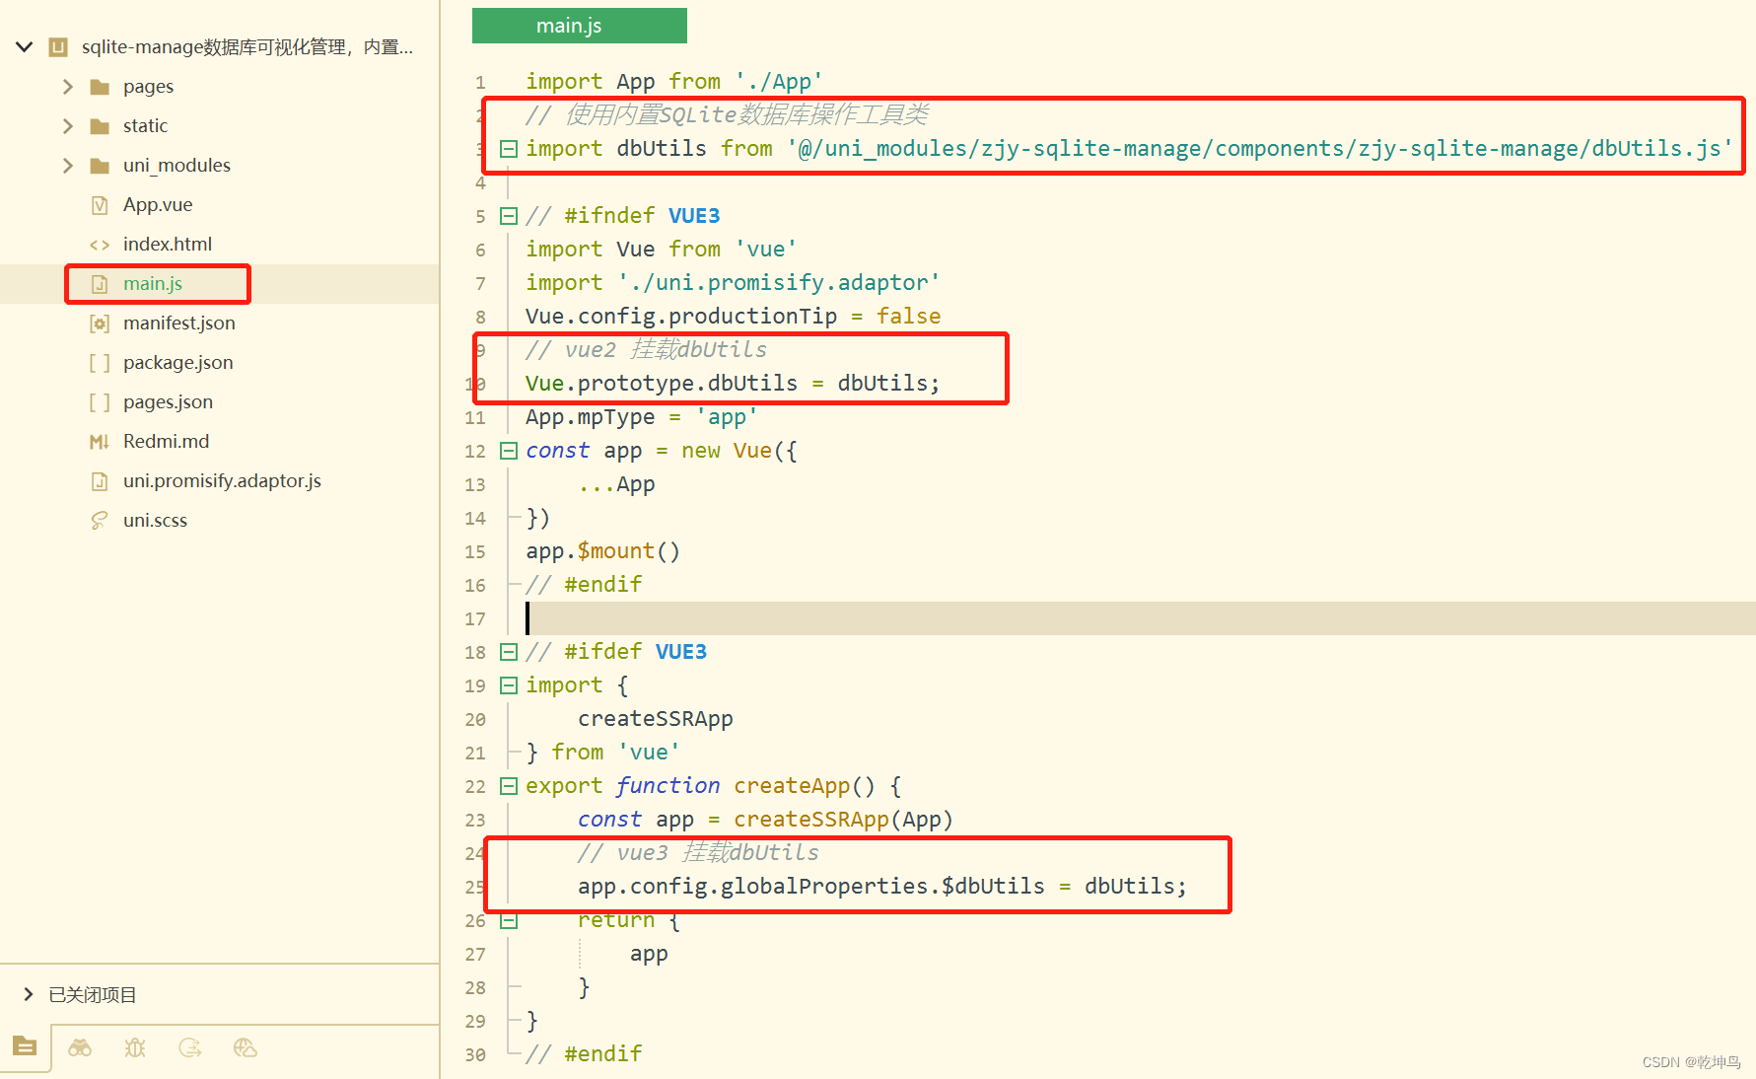This screenshot has height=1079, width=1756.
Task: Click the run/launch arrow icon
Action: point(190,1047)
